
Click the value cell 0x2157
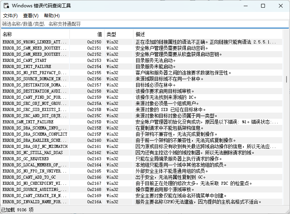tap(94, 85)
